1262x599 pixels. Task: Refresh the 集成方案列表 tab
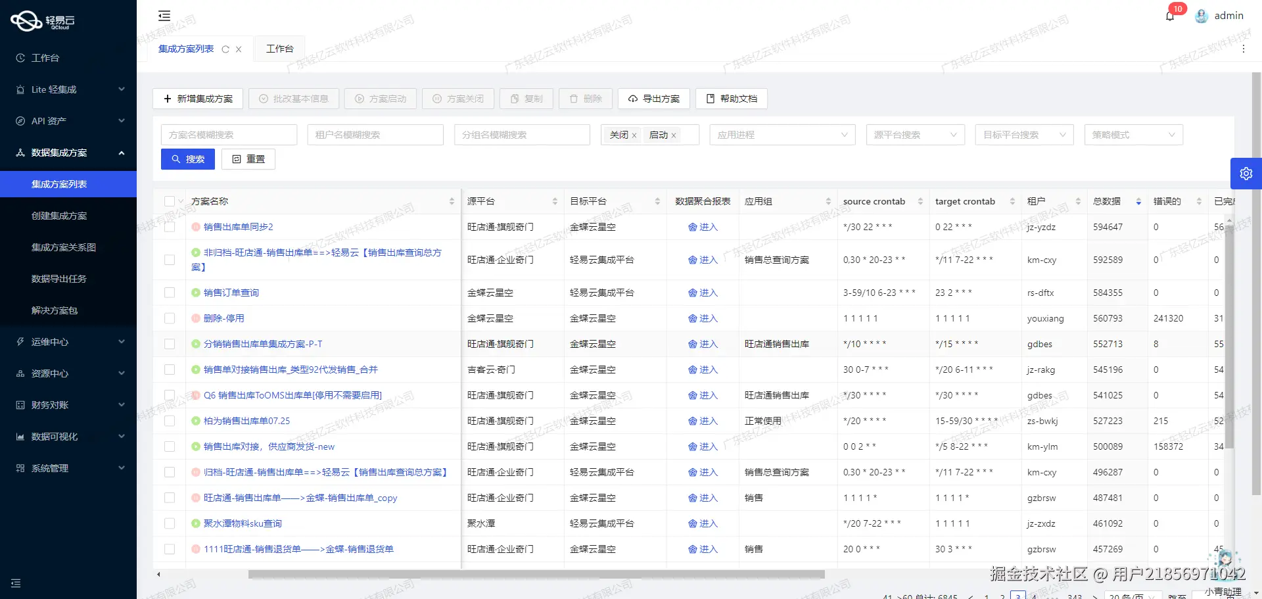pyautogui.click(x=225, y=49)
